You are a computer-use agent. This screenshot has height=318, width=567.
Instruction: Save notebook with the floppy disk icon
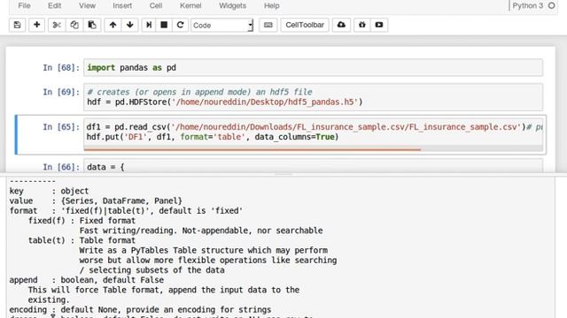[x=17, y=25]
